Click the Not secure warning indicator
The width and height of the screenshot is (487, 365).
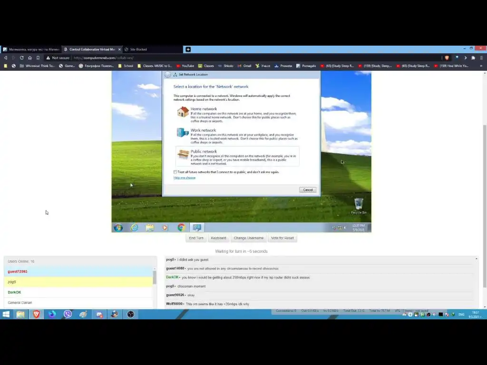(58, 58)
